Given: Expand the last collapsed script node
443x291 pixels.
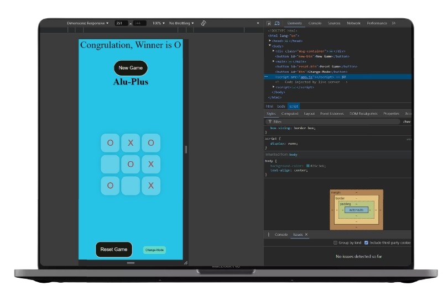Looking at the screenshot, I should pos(273,87).
